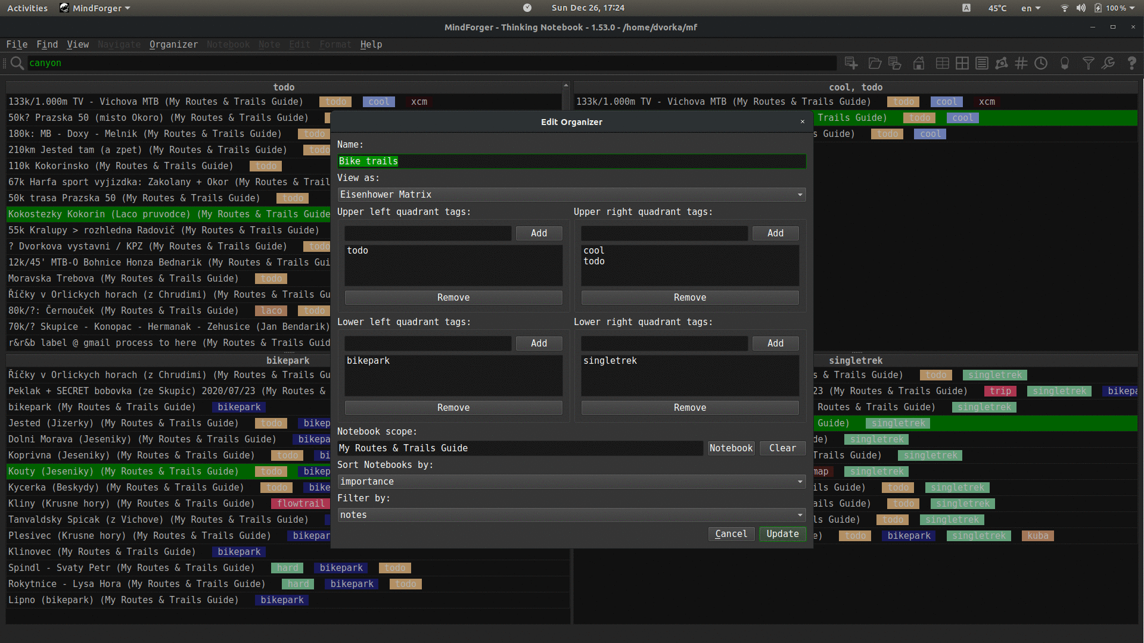Open the system volume icon
1144x643 pixels.
pos(1081,8)
